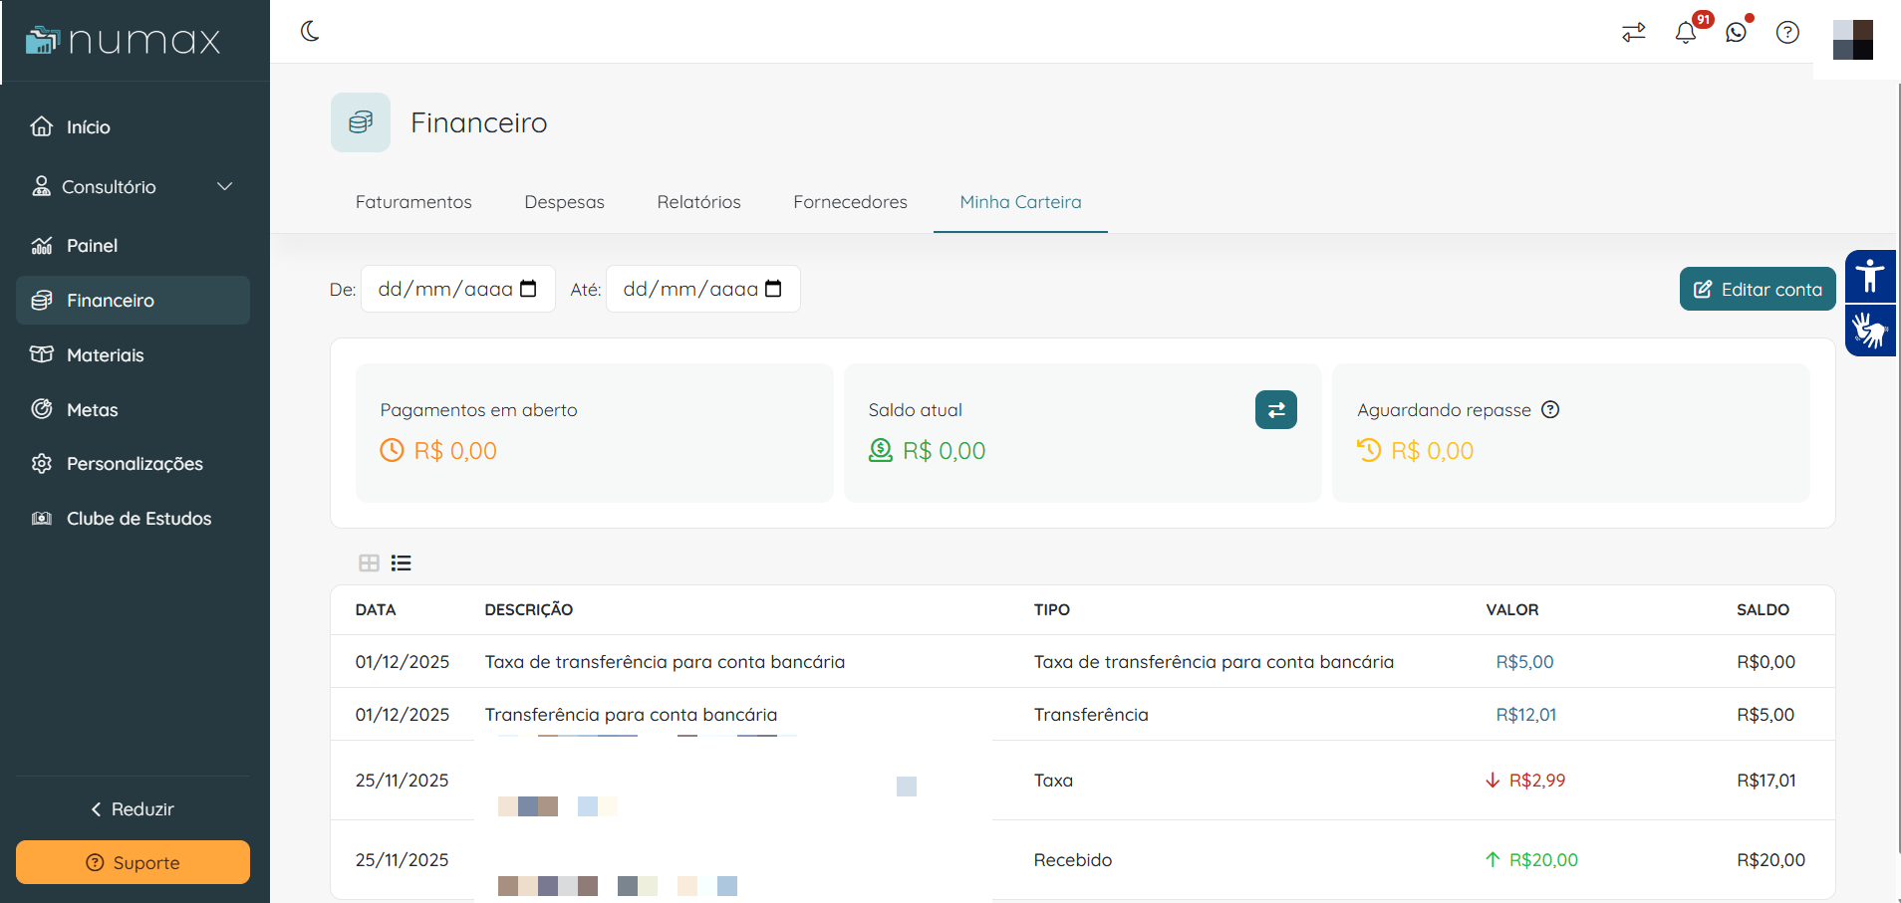Switch to Relatórios tab
1901x903 pixels.
(x=699, y=202)
